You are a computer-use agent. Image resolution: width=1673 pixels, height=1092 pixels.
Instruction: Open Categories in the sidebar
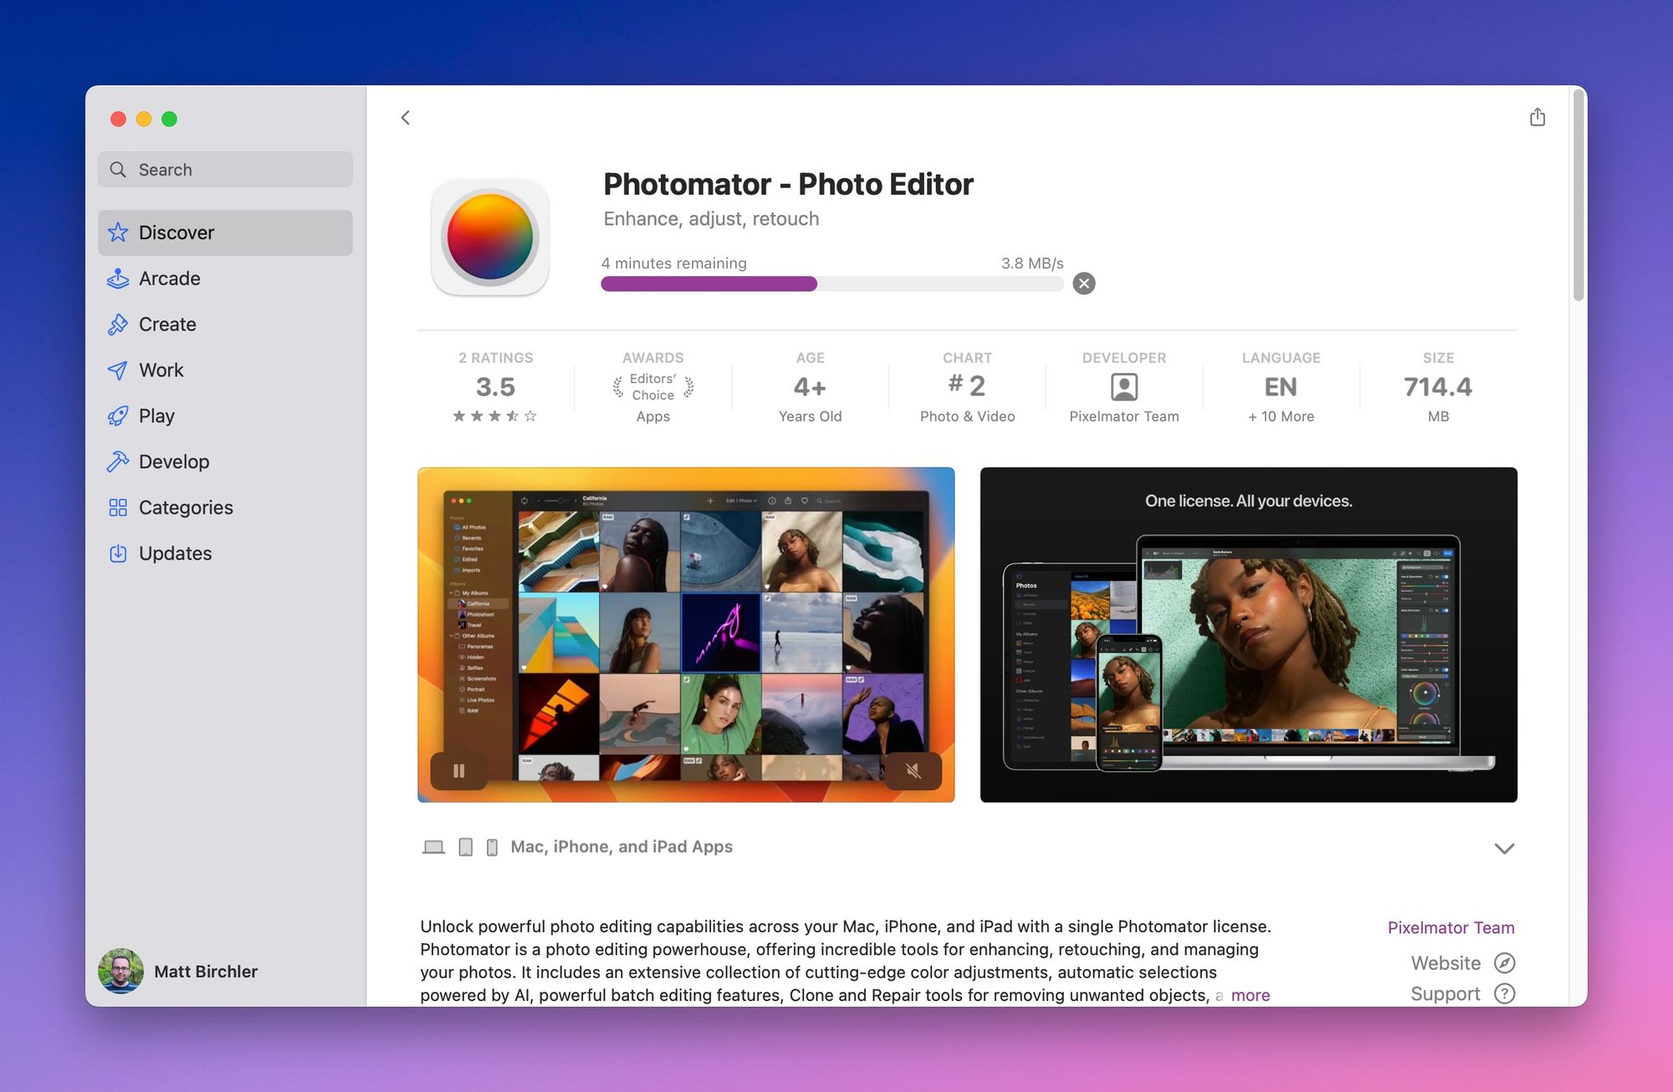[225, 508]
